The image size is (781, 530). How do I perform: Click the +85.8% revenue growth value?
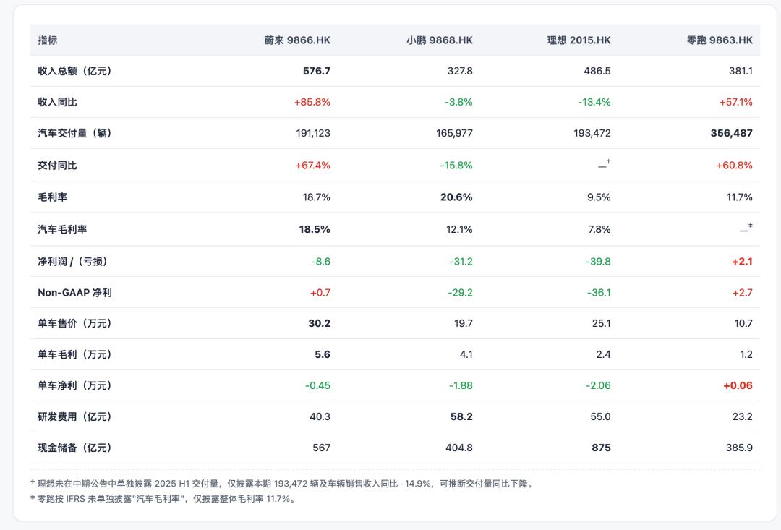(x=312, y=102)
